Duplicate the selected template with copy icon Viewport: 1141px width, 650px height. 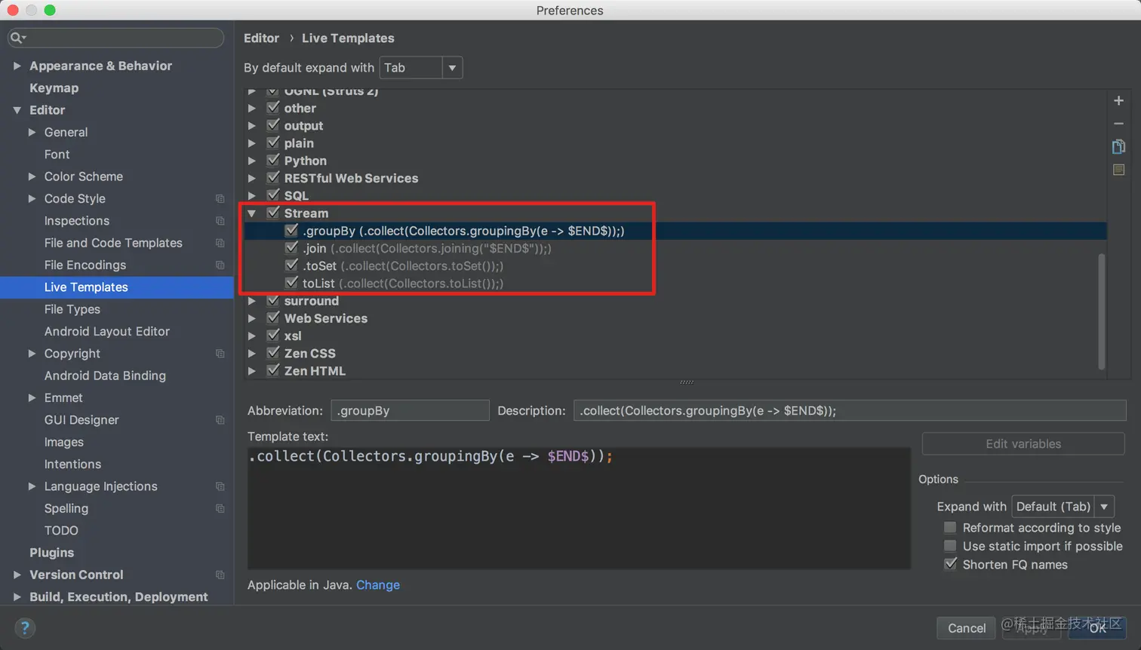pos(1118,146)
